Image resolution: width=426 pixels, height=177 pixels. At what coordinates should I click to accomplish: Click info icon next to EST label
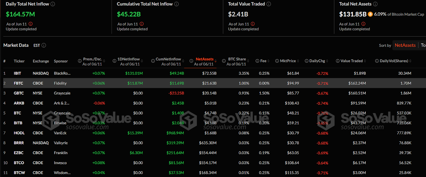click(x=44, y=45)
